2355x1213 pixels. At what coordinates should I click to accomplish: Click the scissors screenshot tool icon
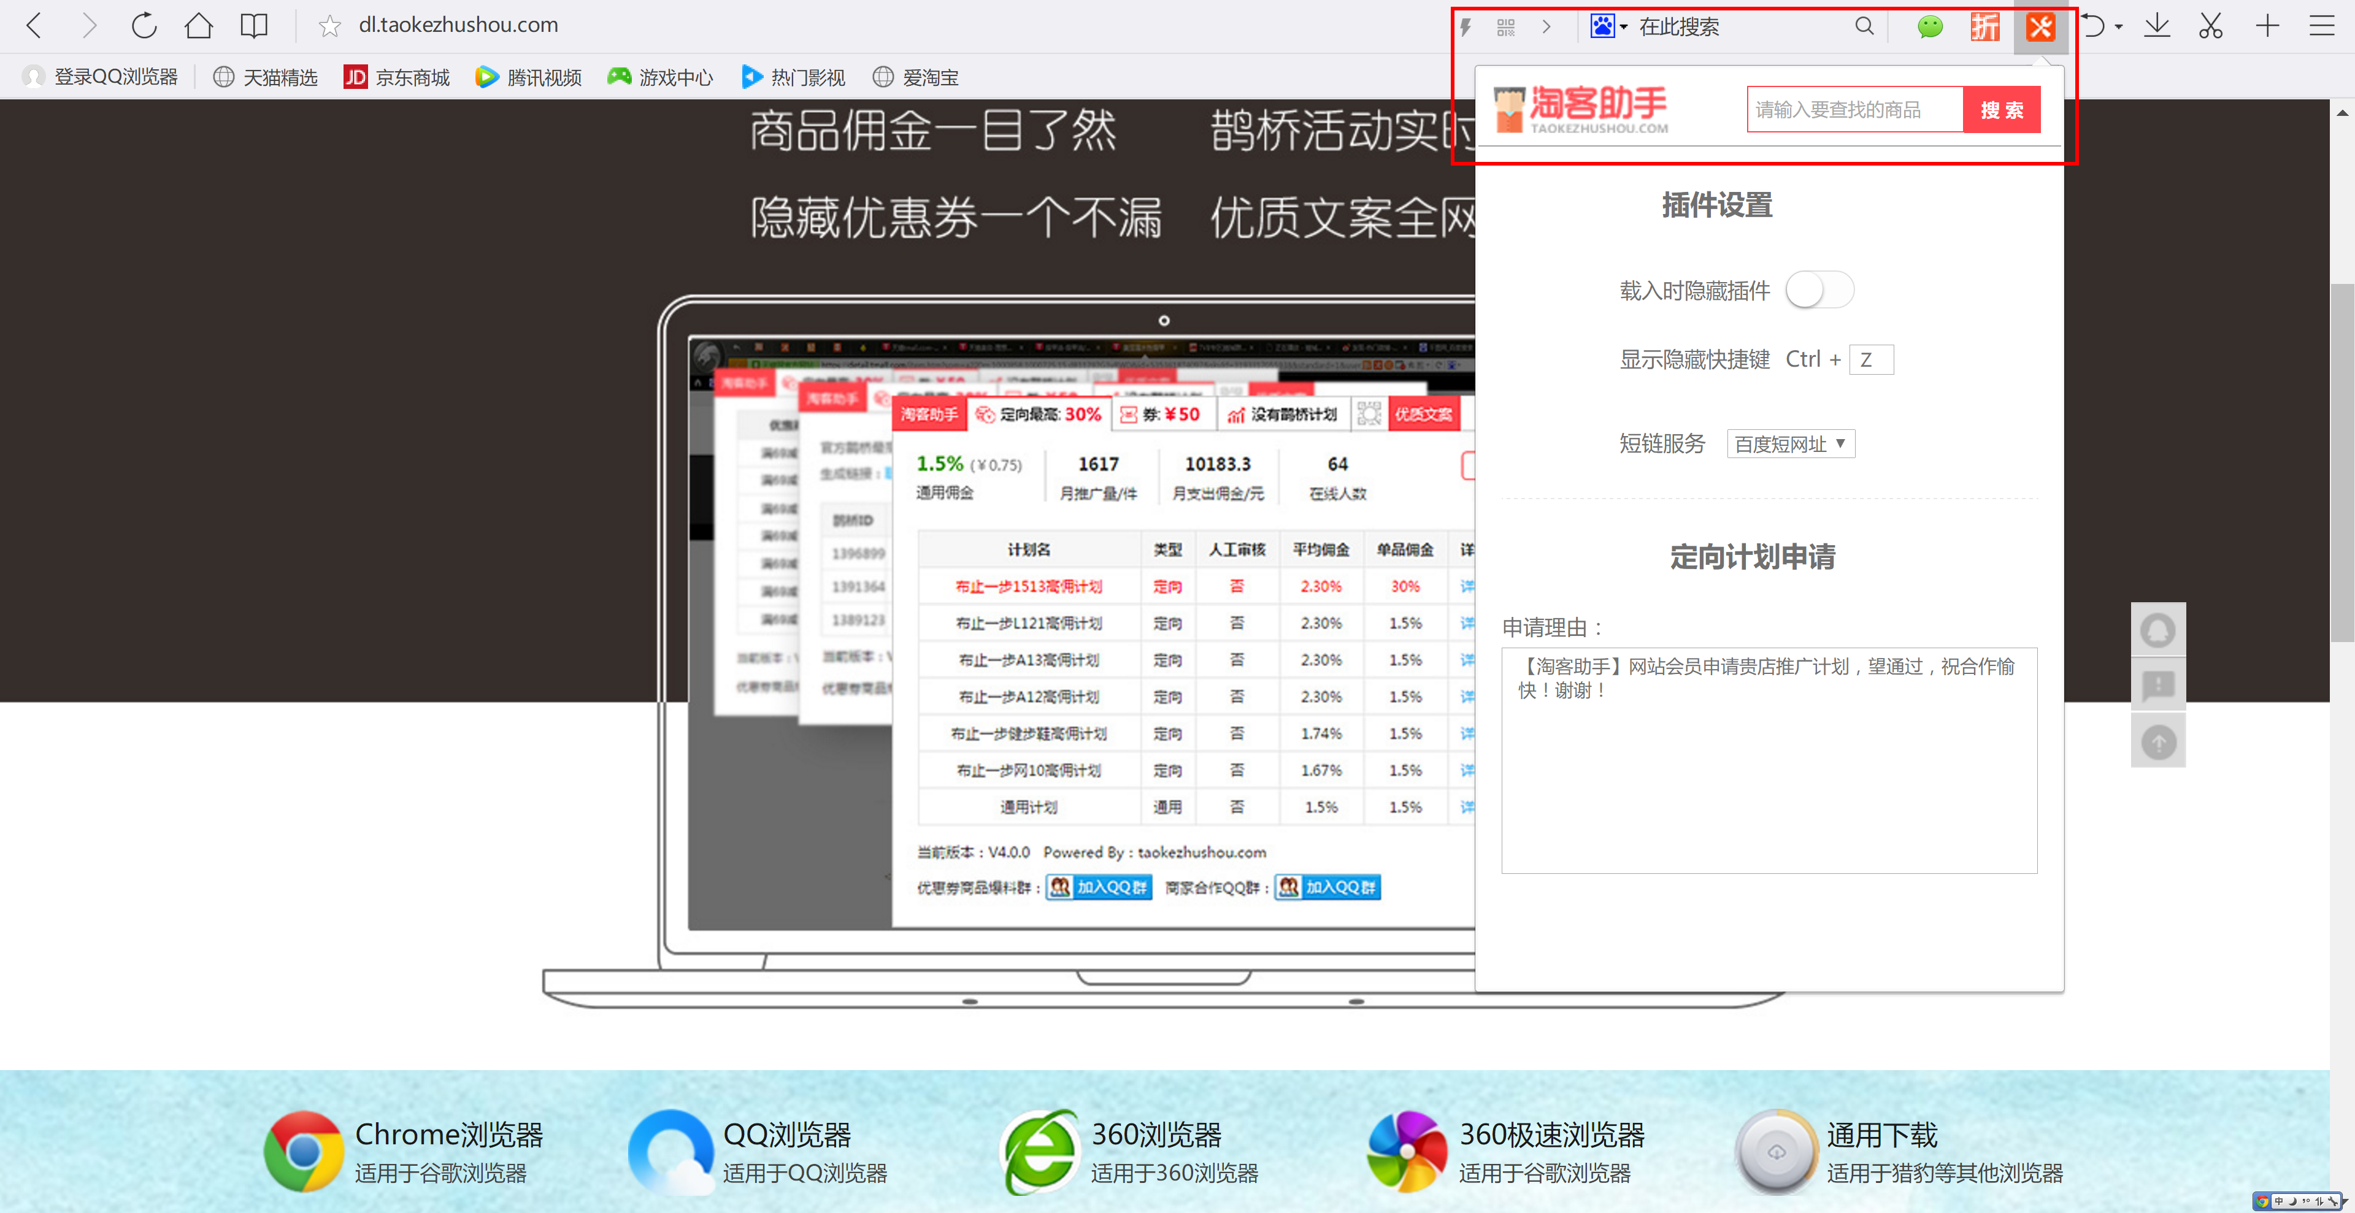point(2211,26)
